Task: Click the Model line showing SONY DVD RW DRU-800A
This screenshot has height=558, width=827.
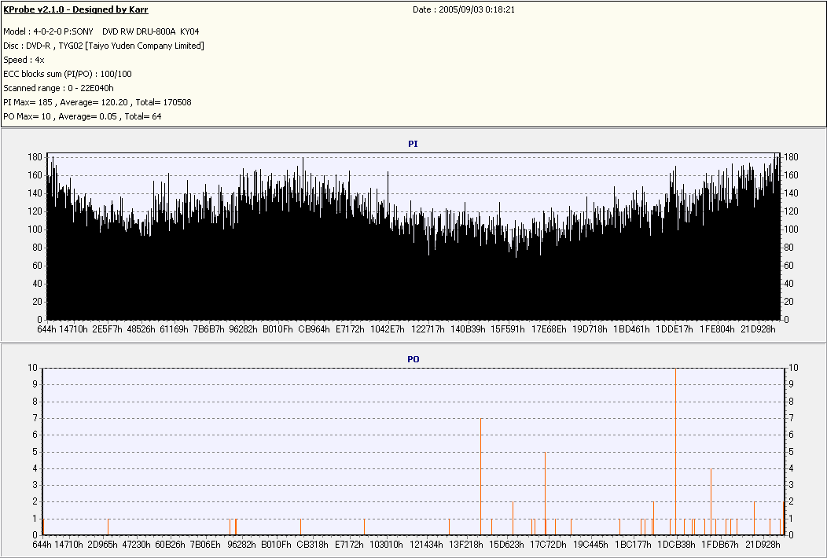Action: (101, 31)
